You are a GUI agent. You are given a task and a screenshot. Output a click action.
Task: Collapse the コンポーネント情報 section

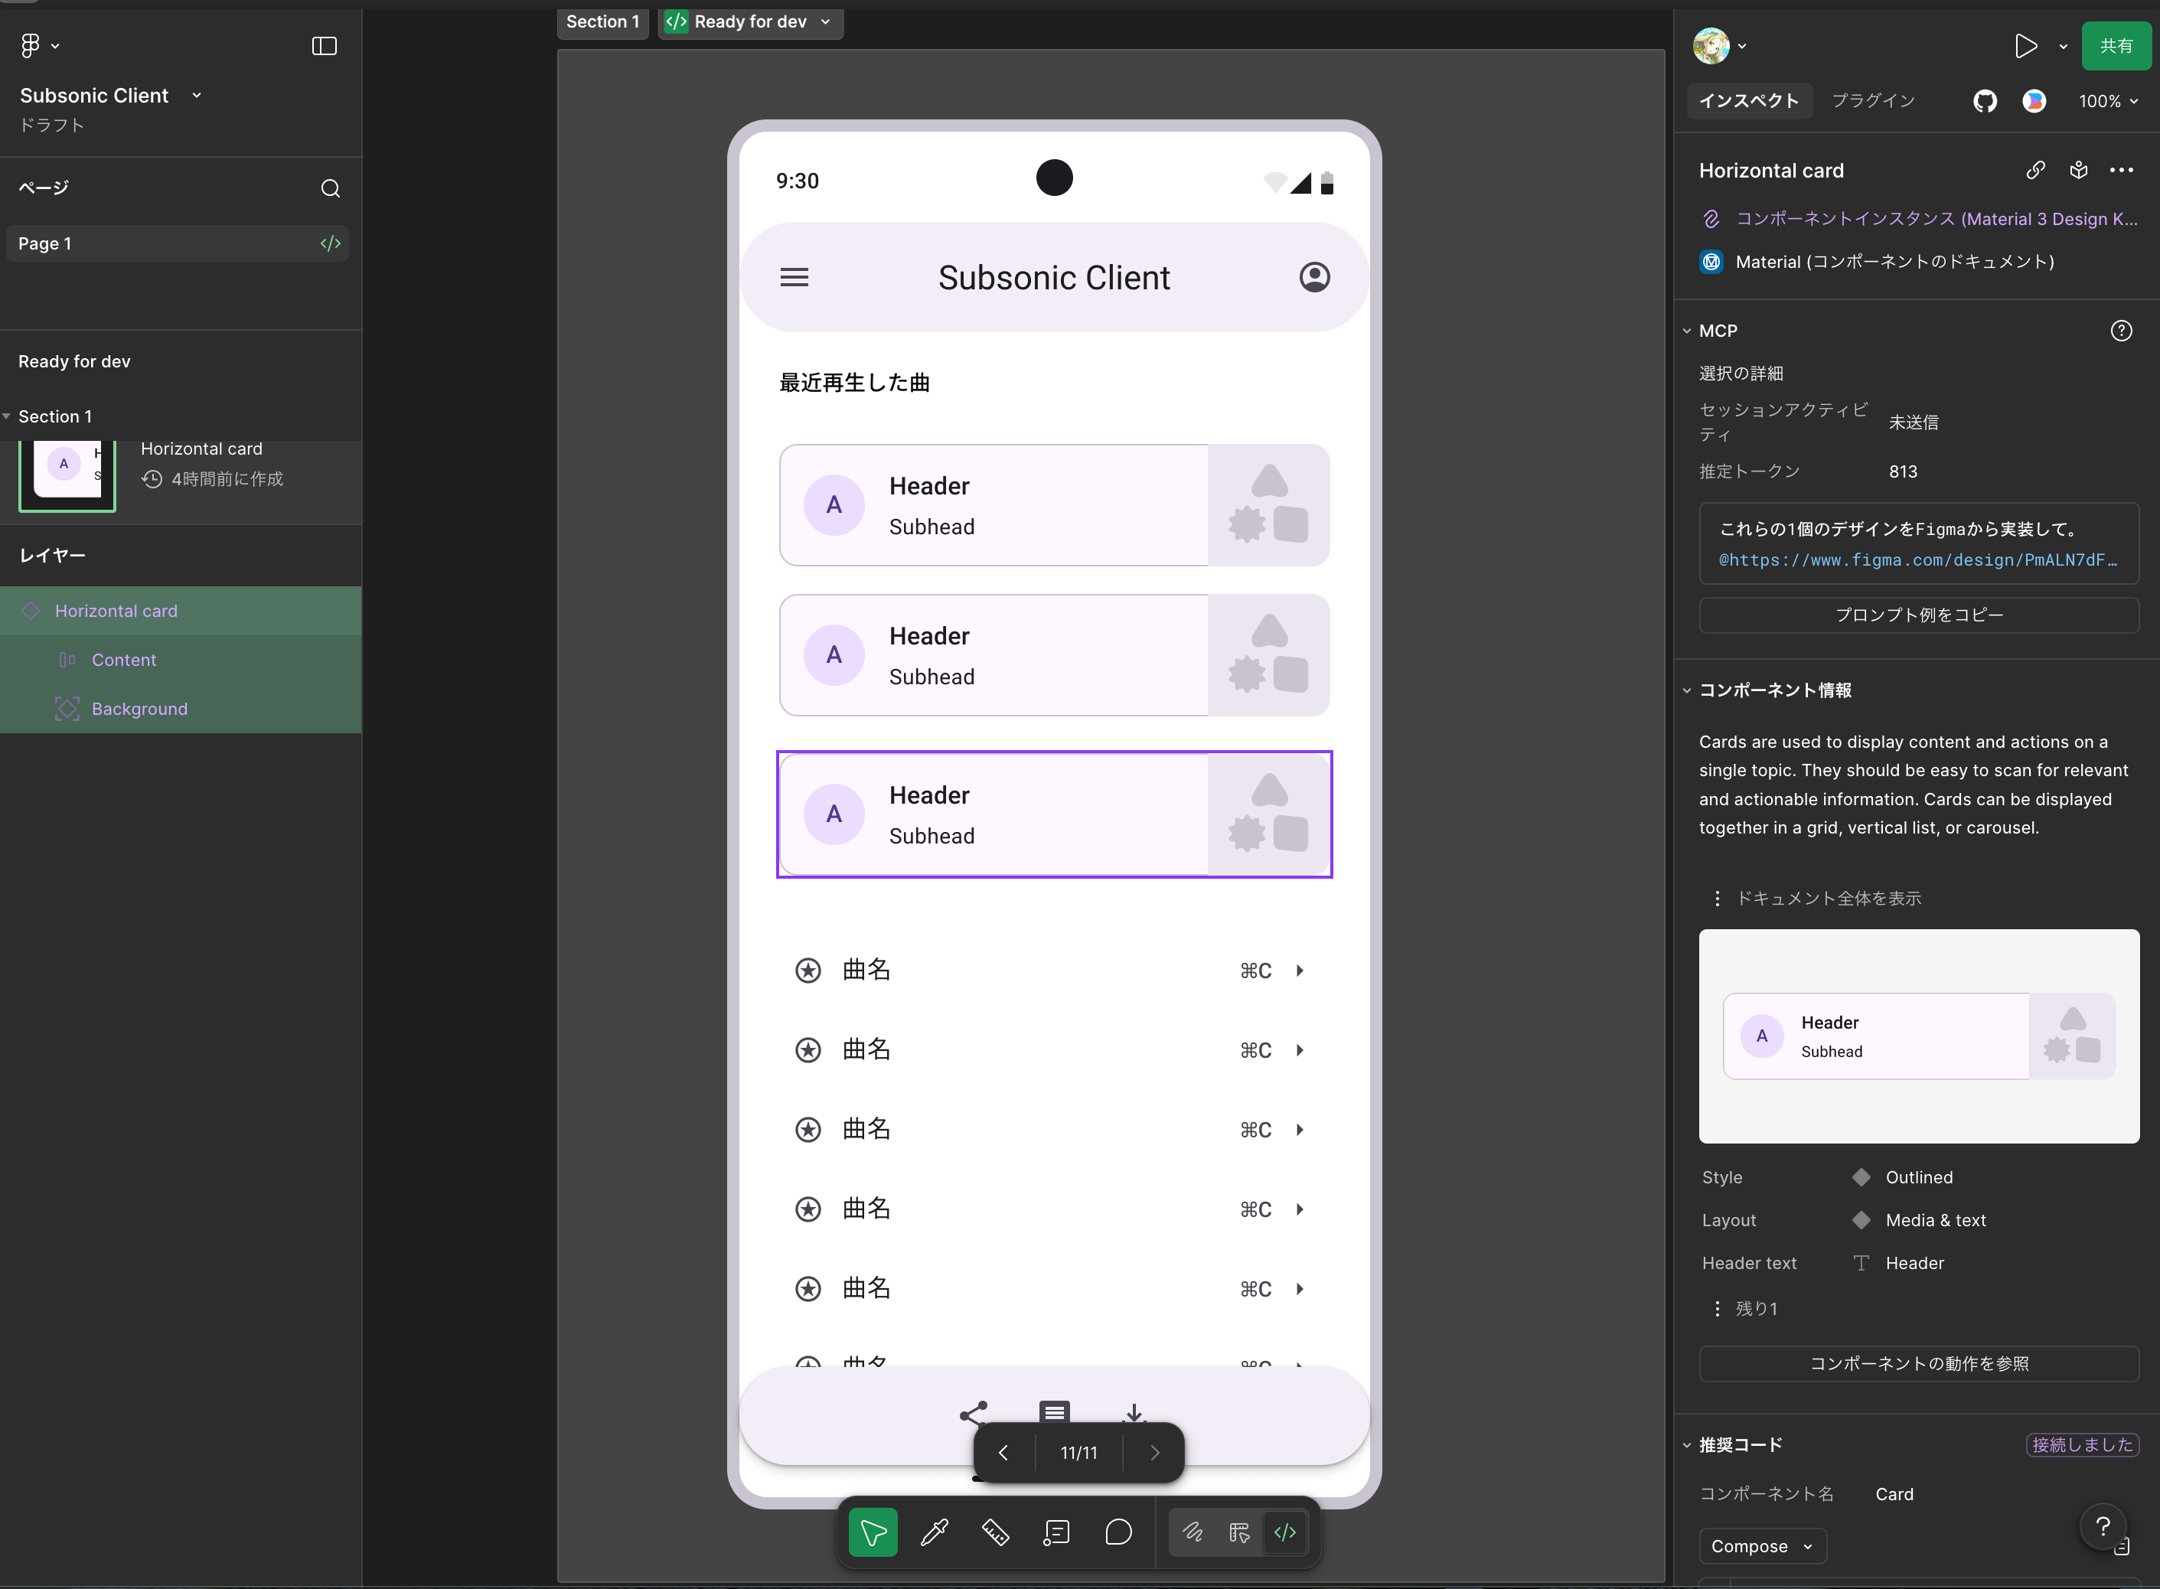pyautogui.click(x=1687, y=690)
